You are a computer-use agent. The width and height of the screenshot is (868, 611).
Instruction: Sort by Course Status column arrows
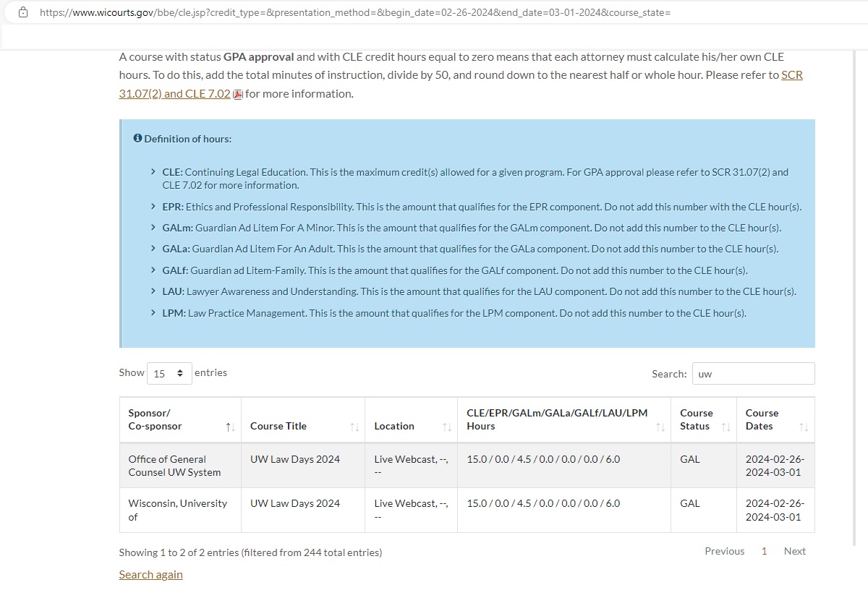coord(726,427)
